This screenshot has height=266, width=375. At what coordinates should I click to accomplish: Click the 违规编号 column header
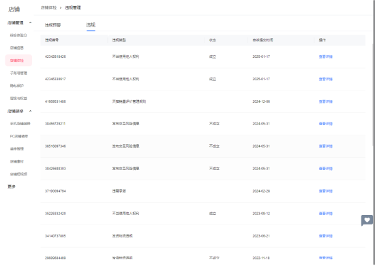tap(52, 40)
